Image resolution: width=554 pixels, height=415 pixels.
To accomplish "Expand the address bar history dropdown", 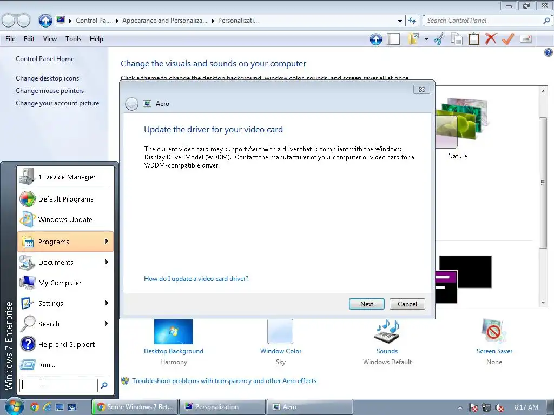I will (x=400, y=21).
